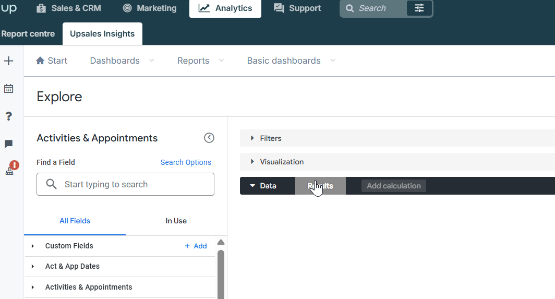Click the field list scrollbar thumb
The image size is (555, 299).
[x=221, y=274]
